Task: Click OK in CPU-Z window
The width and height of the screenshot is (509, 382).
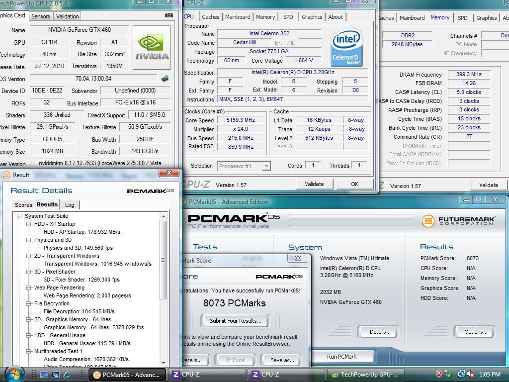Action: click(354, 184)
